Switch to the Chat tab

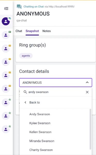19,31
